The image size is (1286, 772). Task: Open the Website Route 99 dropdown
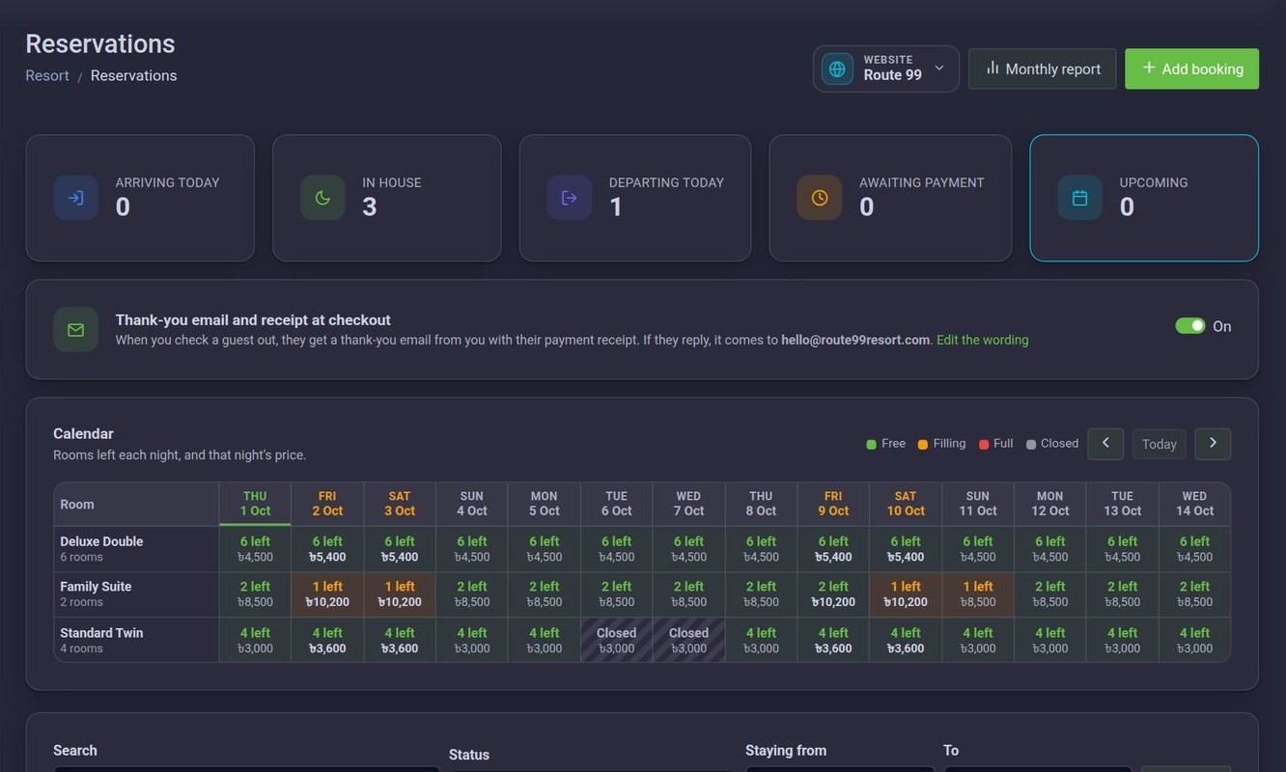(x=886, y=69)
